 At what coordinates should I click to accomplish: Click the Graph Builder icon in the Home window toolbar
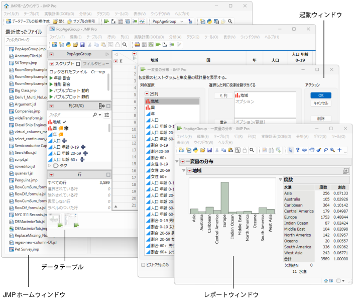[142, 21]
